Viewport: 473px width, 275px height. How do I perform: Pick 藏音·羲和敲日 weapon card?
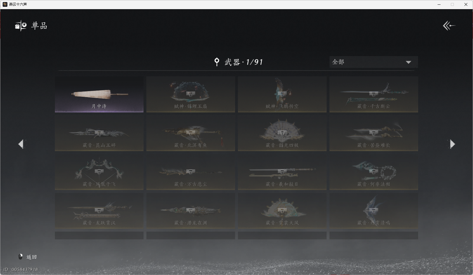point(282,172)
